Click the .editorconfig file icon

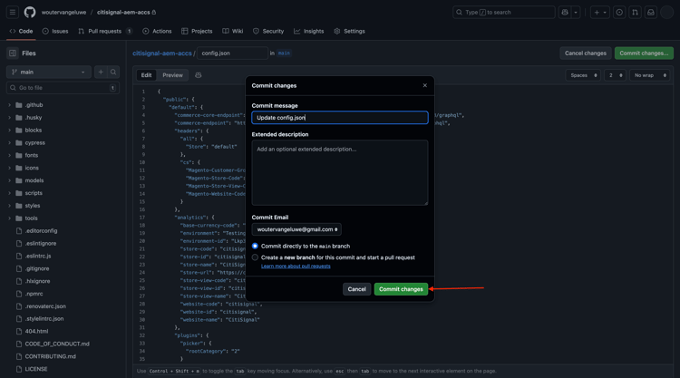(x=19, y=231)
